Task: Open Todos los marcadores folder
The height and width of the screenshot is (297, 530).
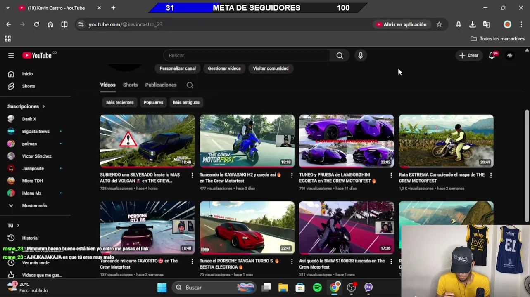Action: tap(497, 39)
